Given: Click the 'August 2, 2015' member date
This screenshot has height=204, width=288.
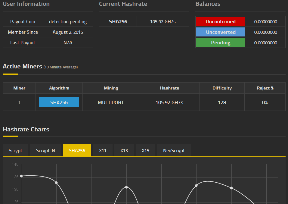Looking at the screenshot, I should (68, 32).
